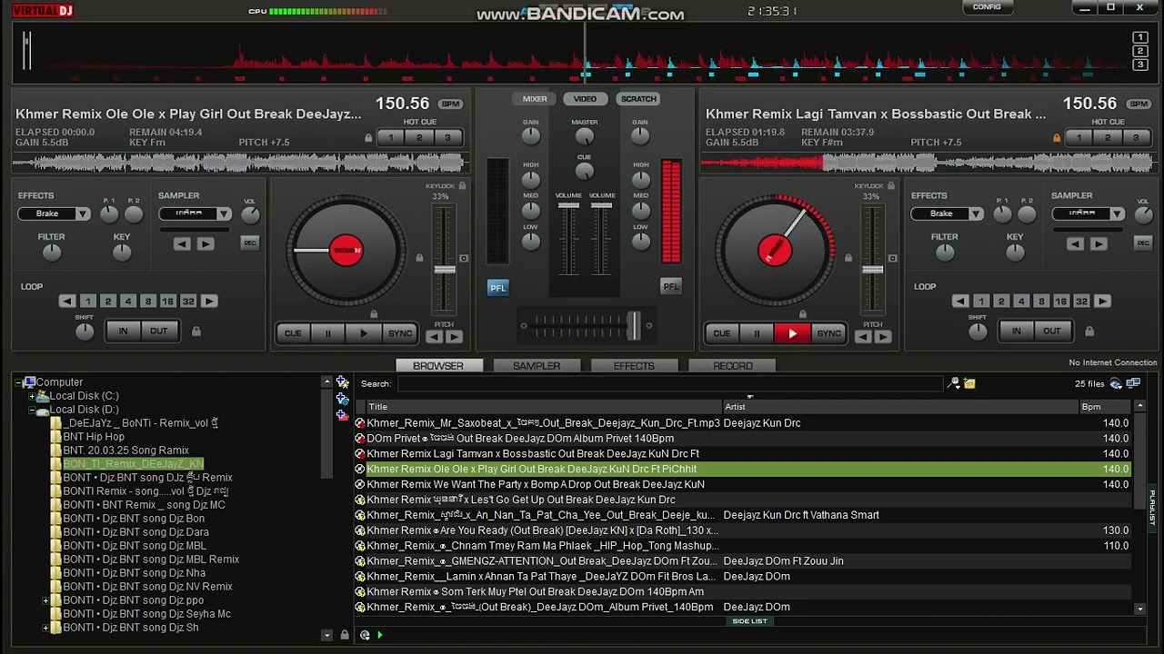Select waveform layout 3 button
The width and height of the screenshot is (1164, 654).
(x=1139, y=64)
